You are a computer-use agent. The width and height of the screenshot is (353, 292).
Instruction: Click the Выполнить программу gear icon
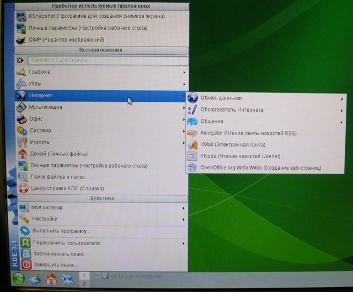pyautogui.click(x=25, y=231)
